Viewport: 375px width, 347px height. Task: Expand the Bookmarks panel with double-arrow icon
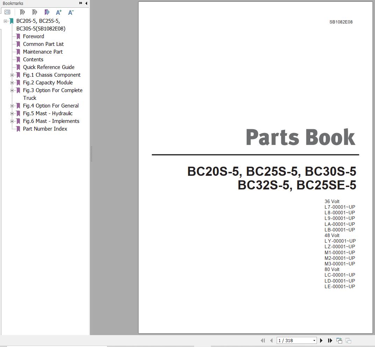point(80,3)
